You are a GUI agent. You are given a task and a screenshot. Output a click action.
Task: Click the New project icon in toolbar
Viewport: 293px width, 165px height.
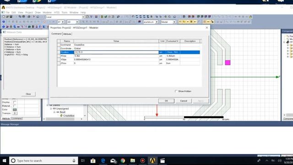[x=3, y=16]
